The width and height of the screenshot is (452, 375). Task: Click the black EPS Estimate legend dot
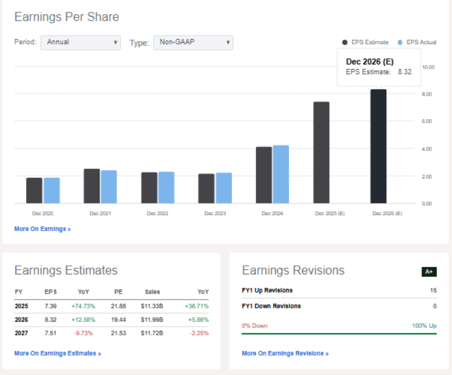345,42
